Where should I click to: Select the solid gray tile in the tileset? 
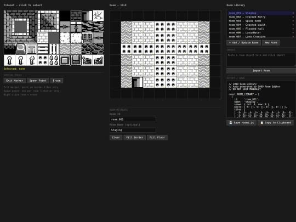click(x=54, y=38)
